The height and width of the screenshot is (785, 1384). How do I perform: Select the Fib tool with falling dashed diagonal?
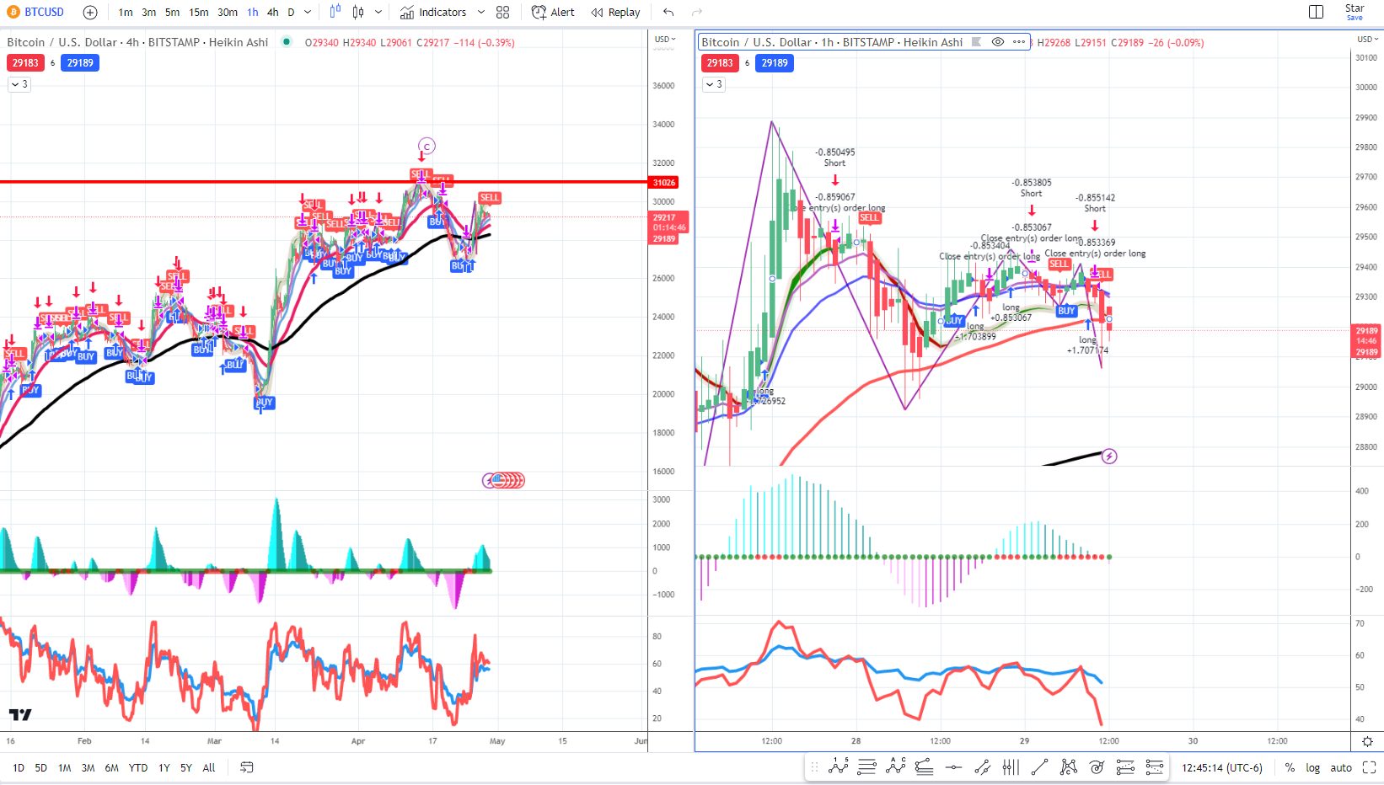1155,766
